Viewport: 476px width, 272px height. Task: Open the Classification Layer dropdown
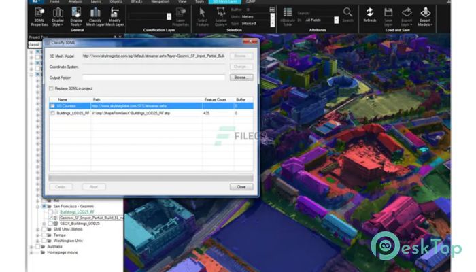pos(169,16)
